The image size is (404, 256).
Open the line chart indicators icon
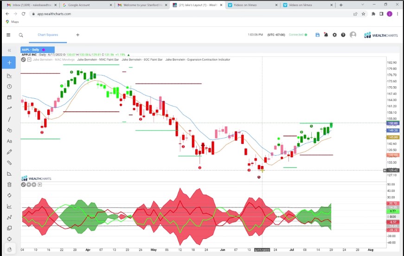click(9, 206)
